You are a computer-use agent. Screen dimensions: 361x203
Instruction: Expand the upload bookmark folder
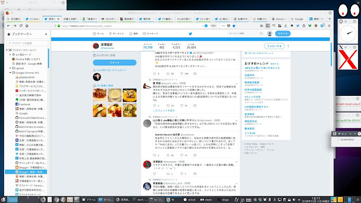pos(10,68)
